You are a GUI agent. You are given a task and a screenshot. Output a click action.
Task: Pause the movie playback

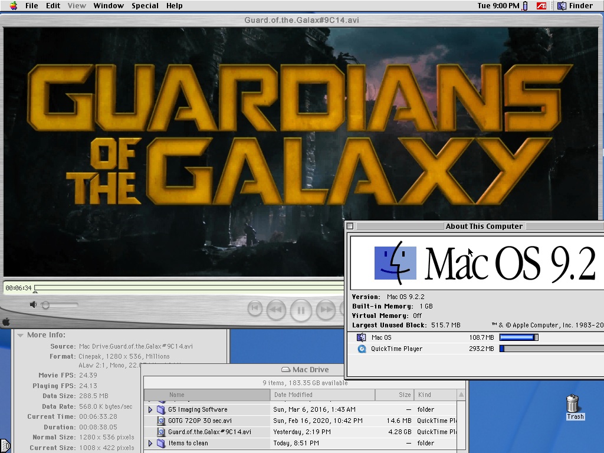[x=301, y=310]
